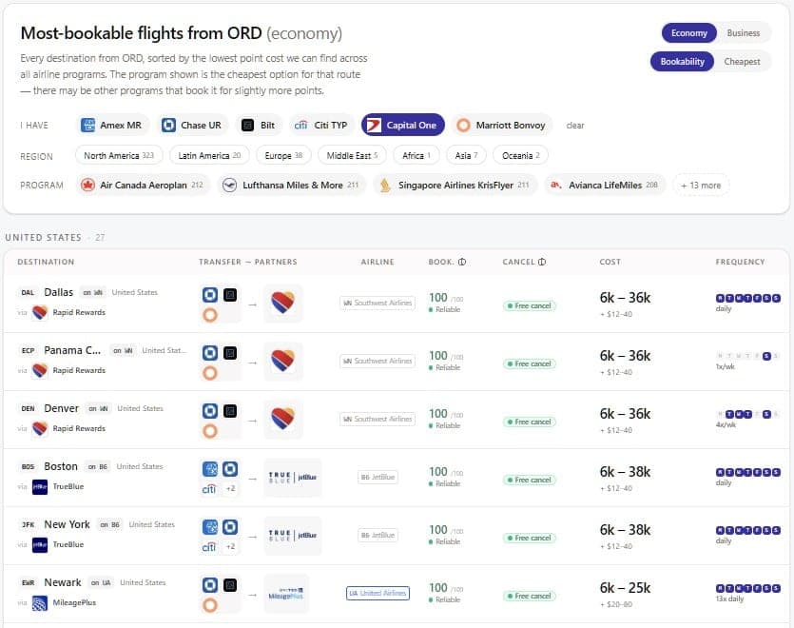The image size is (794, 628).
Task: Toggle Citi TYP points filter
Action: tap(321, 126)
